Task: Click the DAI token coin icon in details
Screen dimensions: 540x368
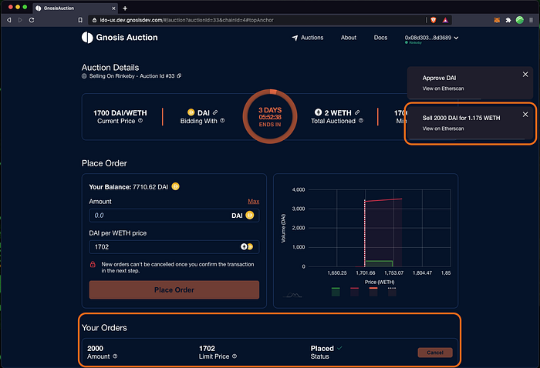Action: point(191,112)
